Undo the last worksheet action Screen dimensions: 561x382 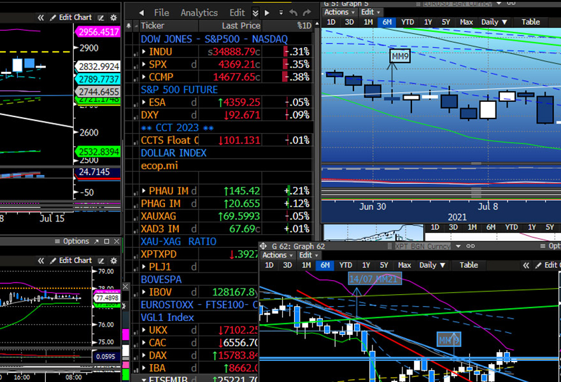tap(294, 13)
